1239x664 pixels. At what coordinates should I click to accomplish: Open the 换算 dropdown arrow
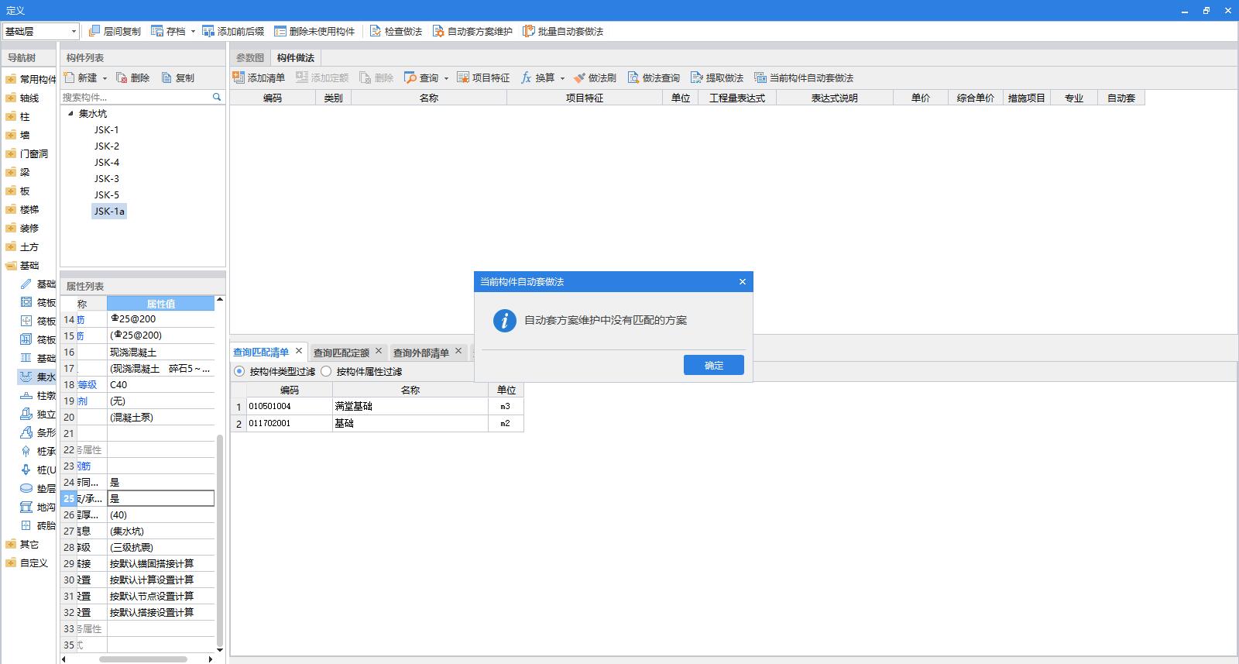click(x=562, y=78)
